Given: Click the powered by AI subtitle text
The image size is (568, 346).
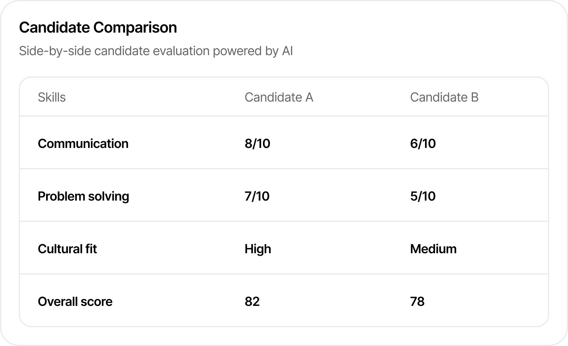Looking at the screenshot, I should click(x=253, y=51).
